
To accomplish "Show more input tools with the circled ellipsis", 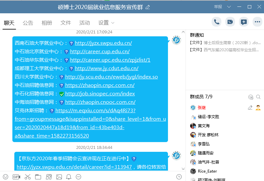I will click(x=78, y=177).
